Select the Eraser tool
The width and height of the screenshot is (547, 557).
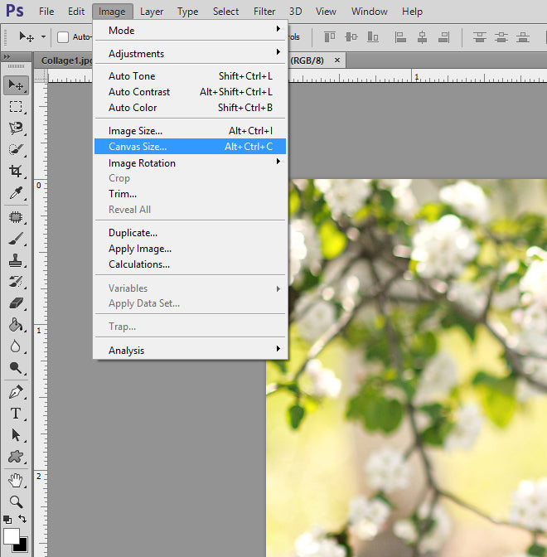click(x=16, y=303)
